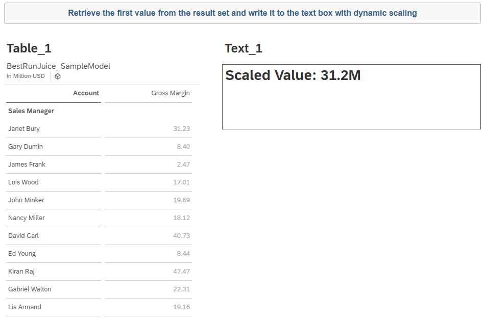Click the BestRunJuice_SampleModel table subtitle

click(x=58, y=66)
